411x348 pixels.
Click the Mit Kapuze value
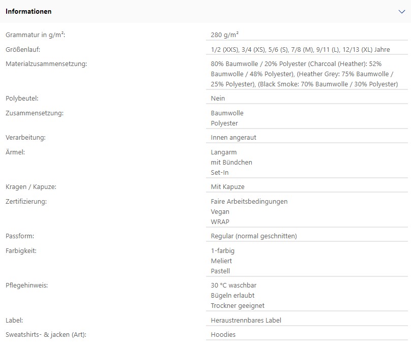click(x=227, y=186)
